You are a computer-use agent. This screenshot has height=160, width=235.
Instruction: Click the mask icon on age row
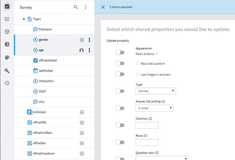82,50
